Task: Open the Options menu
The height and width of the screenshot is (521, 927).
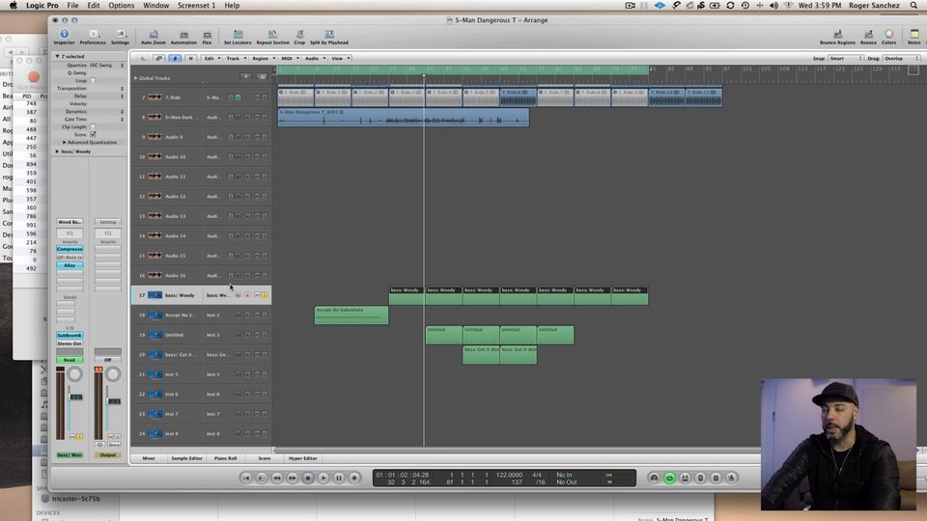Action: 122,6
